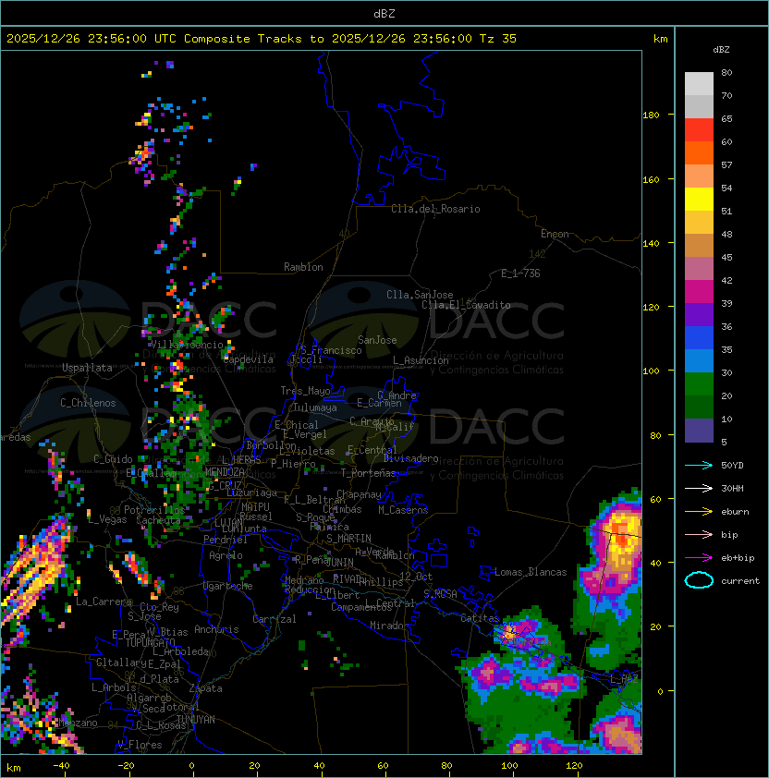769x778 pixels.
Task: Select the 'Divisadero' map label
Action: [411, 458]
